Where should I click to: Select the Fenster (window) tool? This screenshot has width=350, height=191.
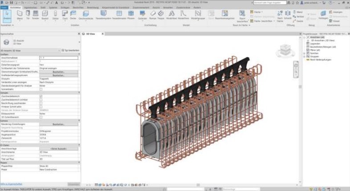click(36, 15)
